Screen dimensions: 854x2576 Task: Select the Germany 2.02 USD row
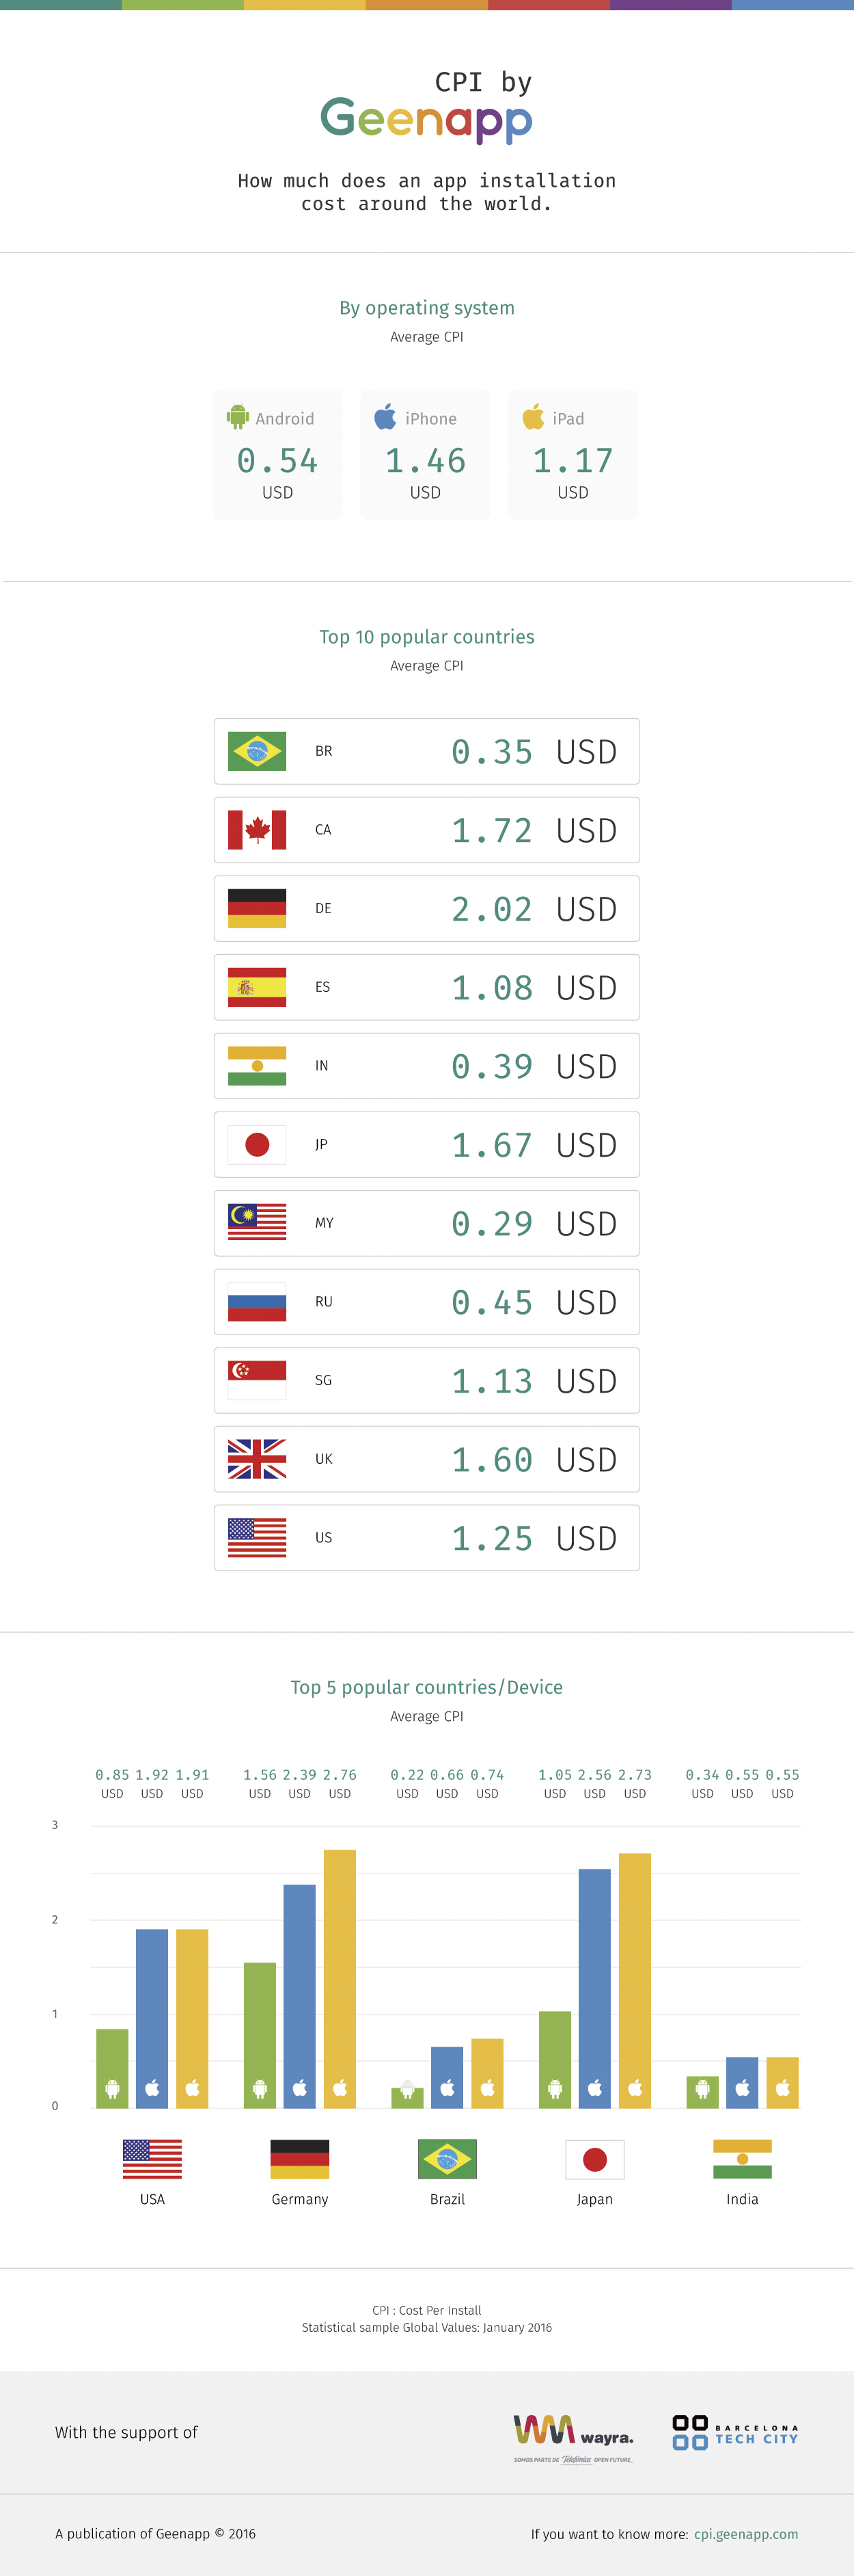pyautogui.click(x=426, y=909)
